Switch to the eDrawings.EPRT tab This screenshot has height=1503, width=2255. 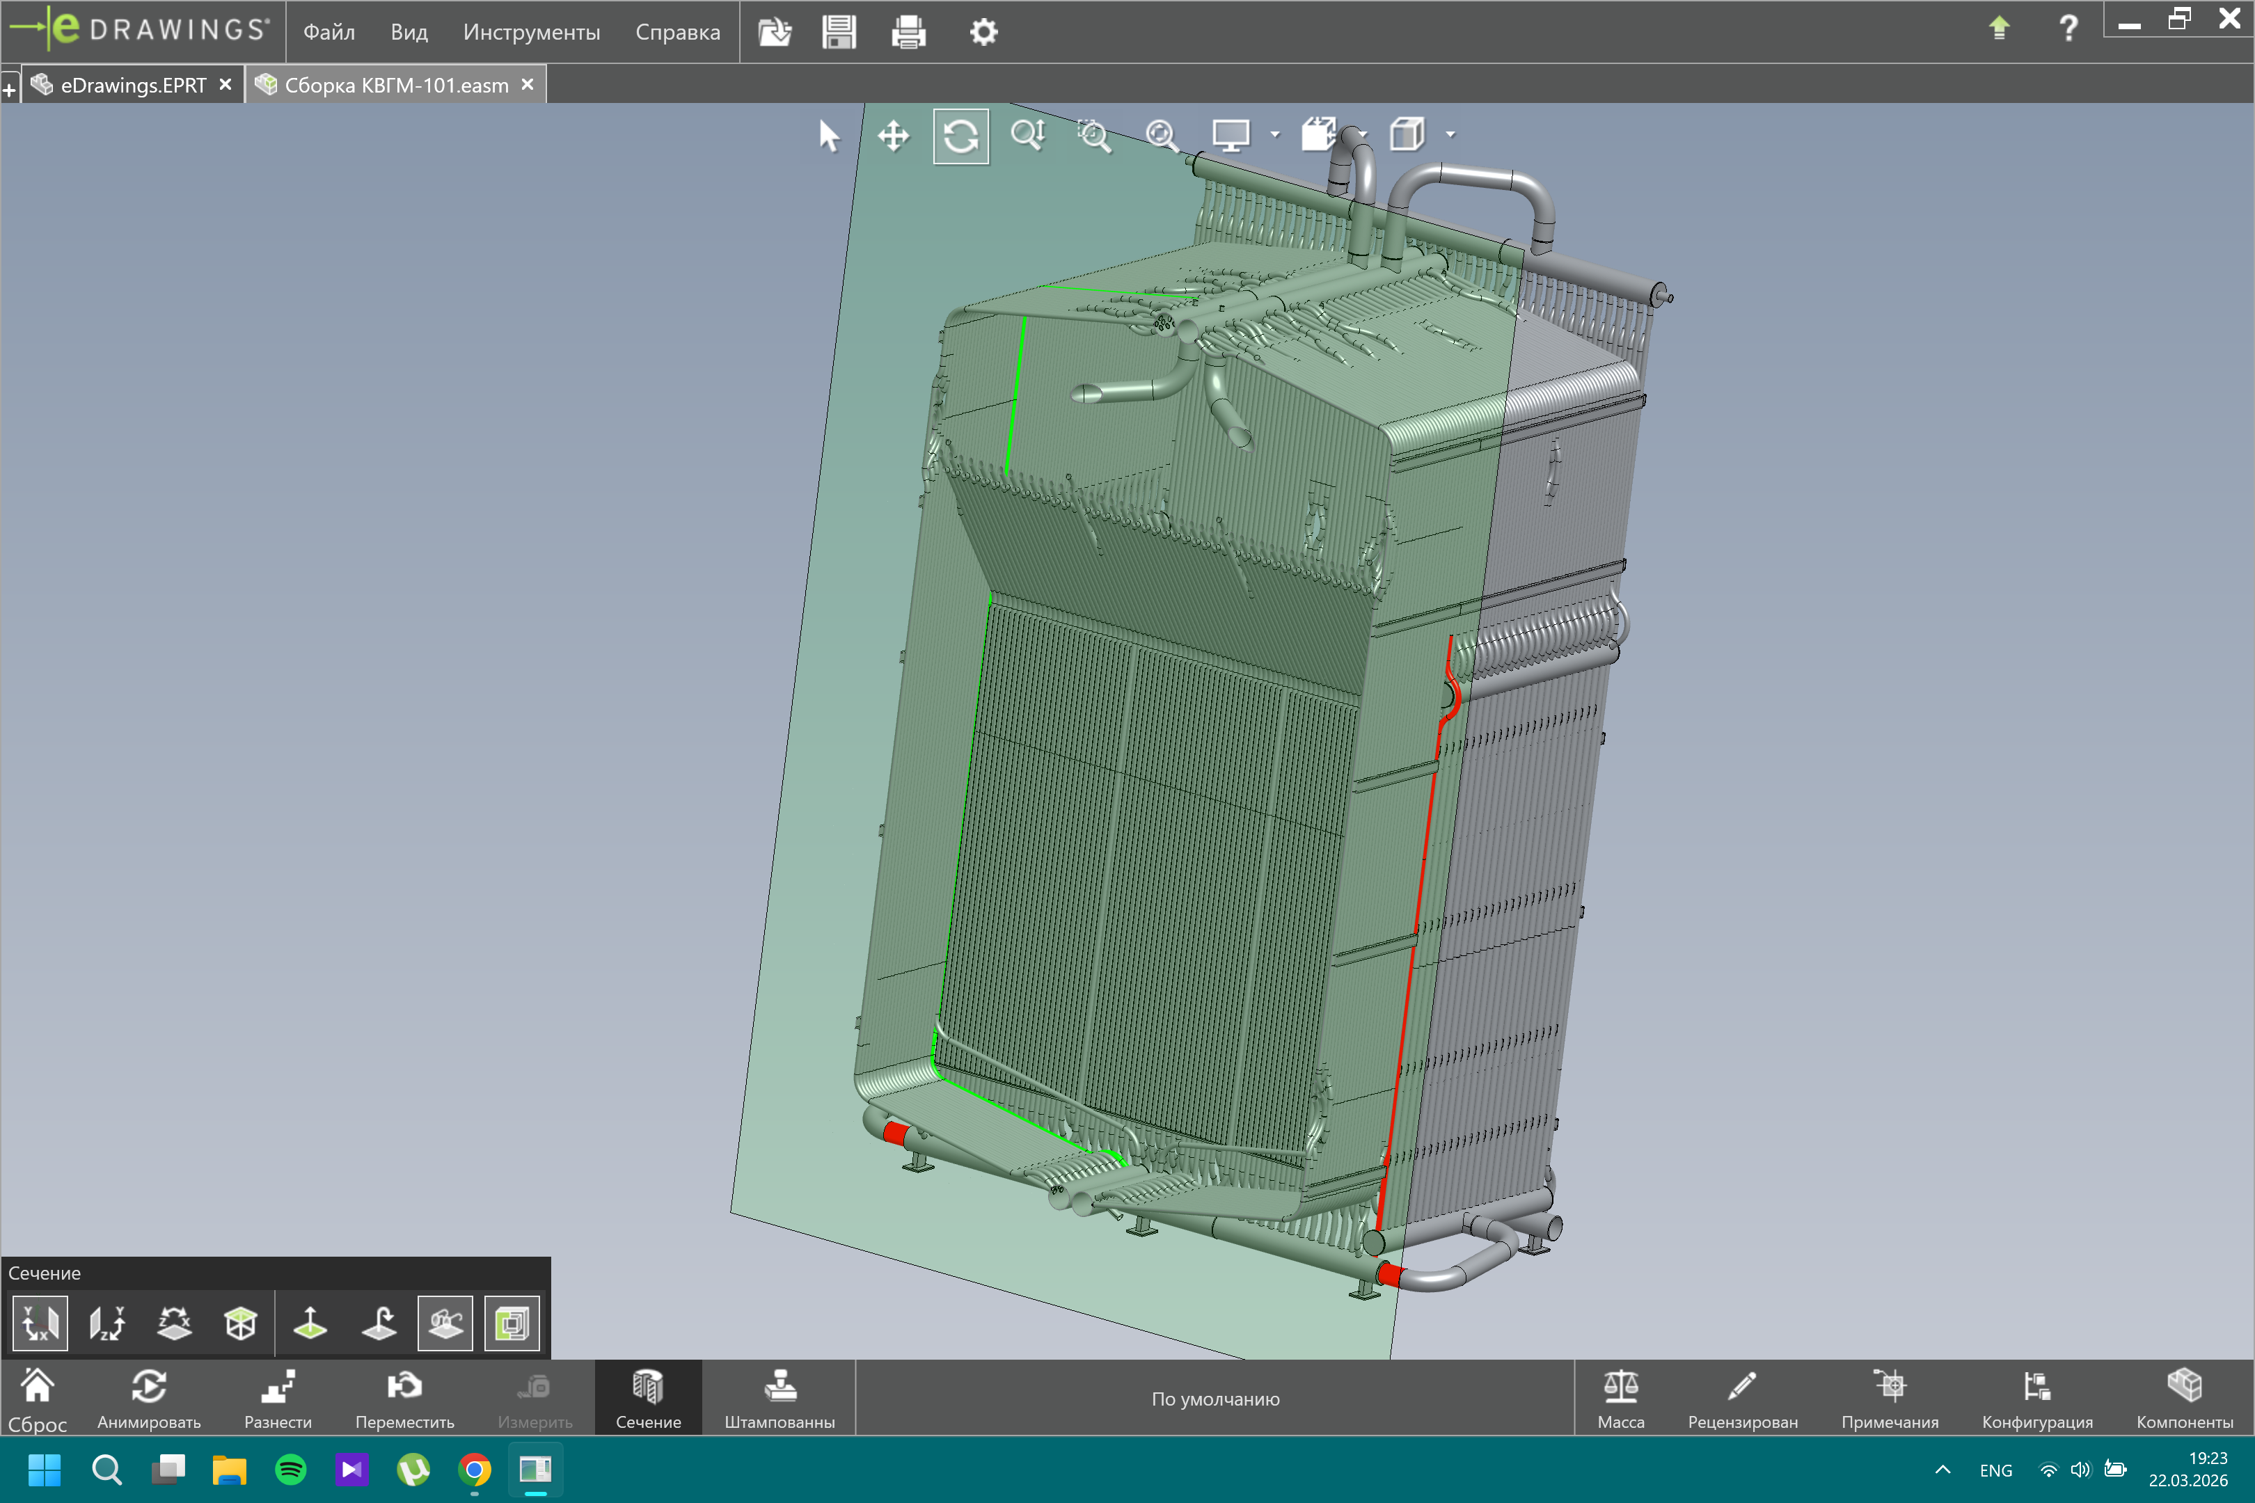[x=132, y=86]
